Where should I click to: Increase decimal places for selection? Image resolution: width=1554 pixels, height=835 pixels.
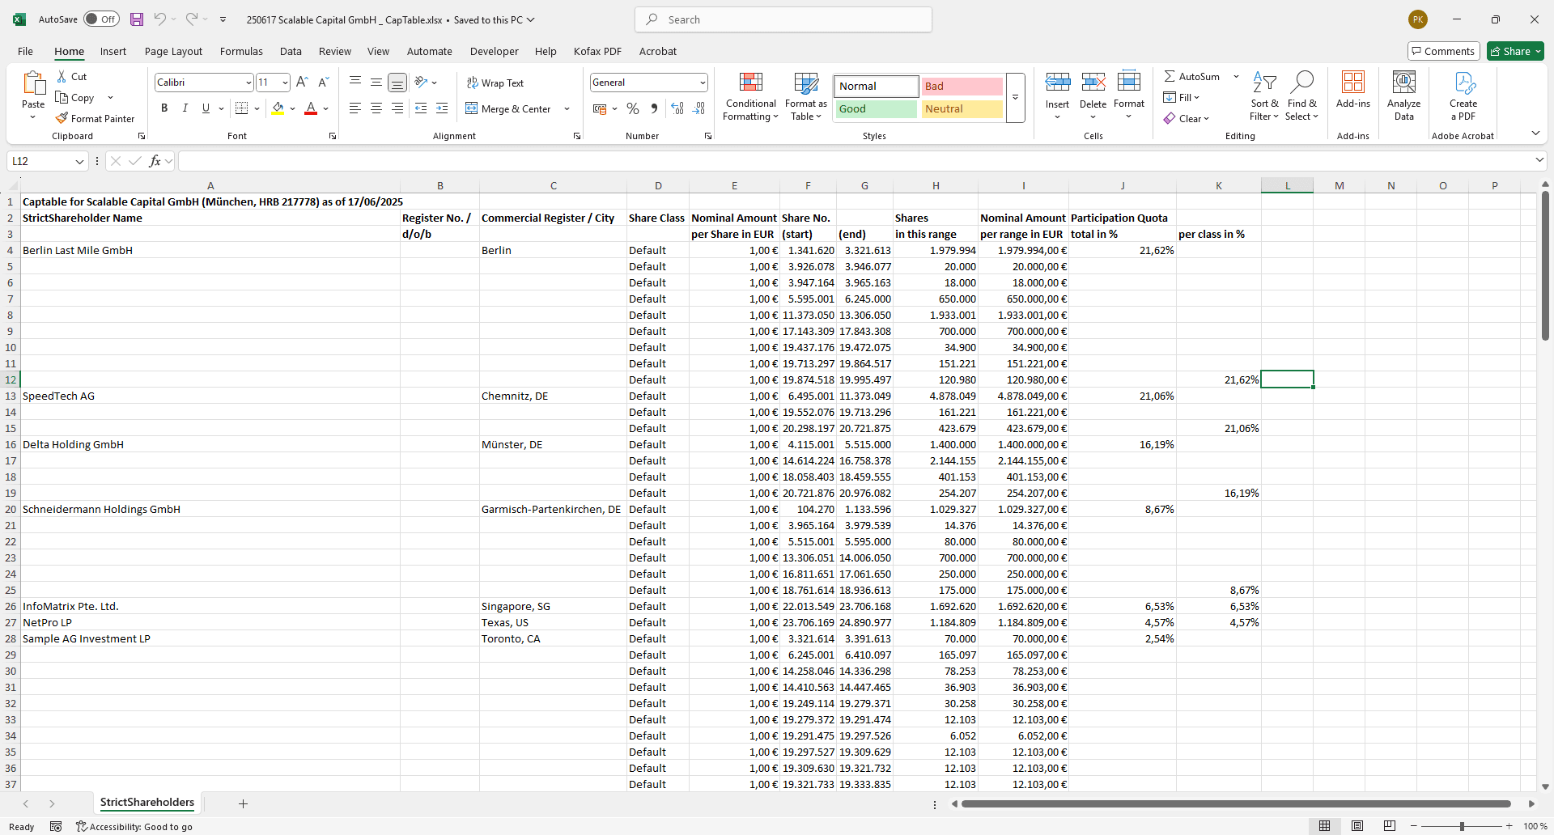pyautogui.click(x=677, y=108)
